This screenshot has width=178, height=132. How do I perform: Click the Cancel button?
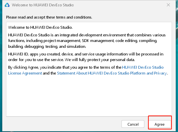pos(133,124)
